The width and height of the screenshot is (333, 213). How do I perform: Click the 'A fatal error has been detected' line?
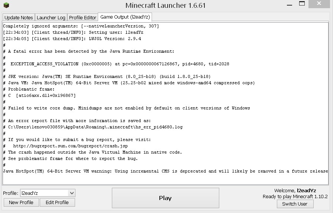coord(89,51)
